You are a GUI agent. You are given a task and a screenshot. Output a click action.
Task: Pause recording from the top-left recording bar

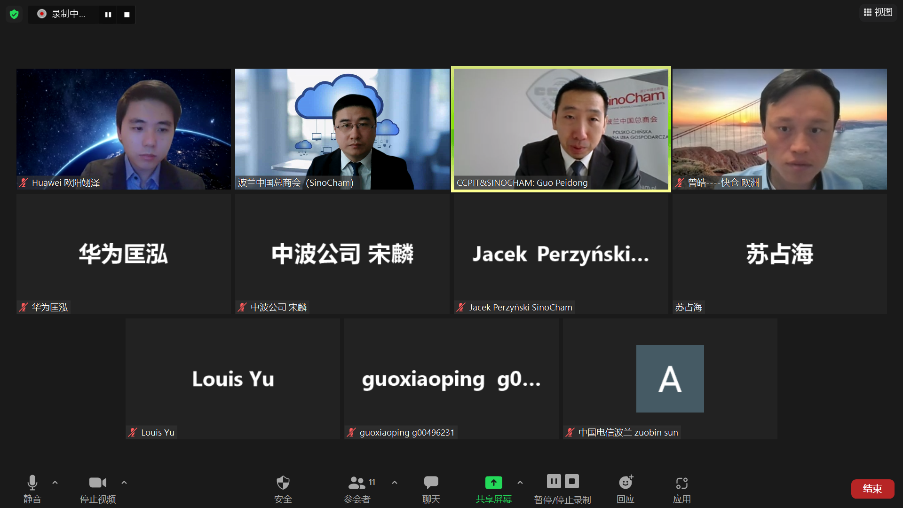tap(108, 15)
